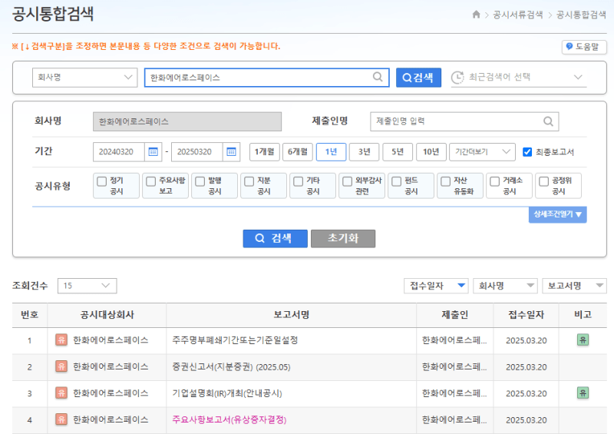Screen dimensions: 614x434
Task: Open the start date calendar picker
Action: pyautogui.click(x=153, y=152)
